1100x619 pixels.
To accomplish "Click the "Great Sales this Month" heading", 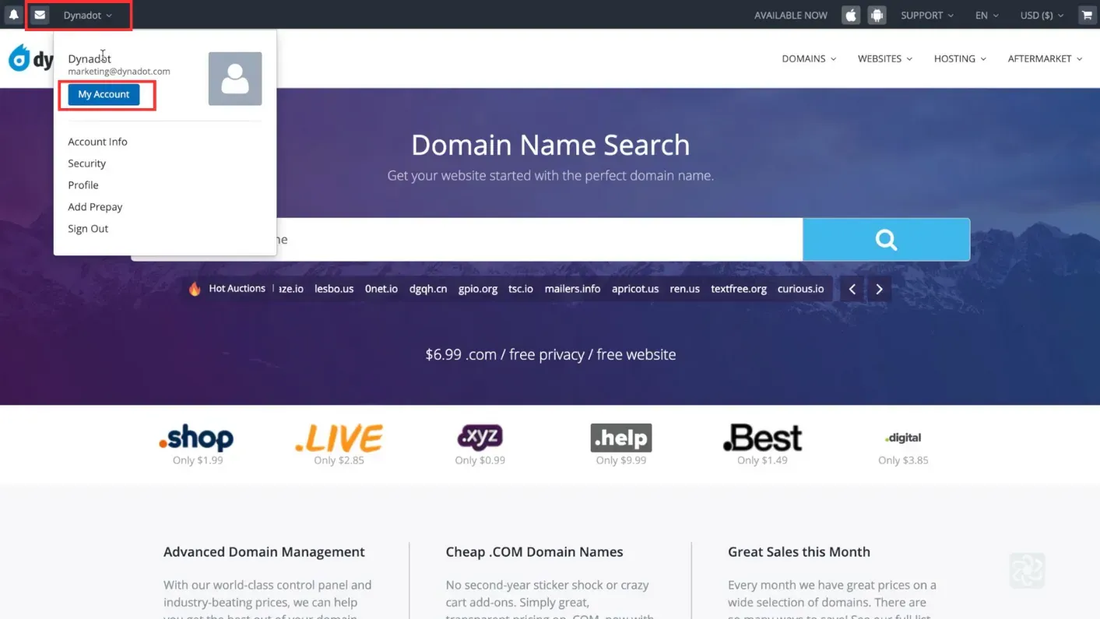I will click(799, 552).
